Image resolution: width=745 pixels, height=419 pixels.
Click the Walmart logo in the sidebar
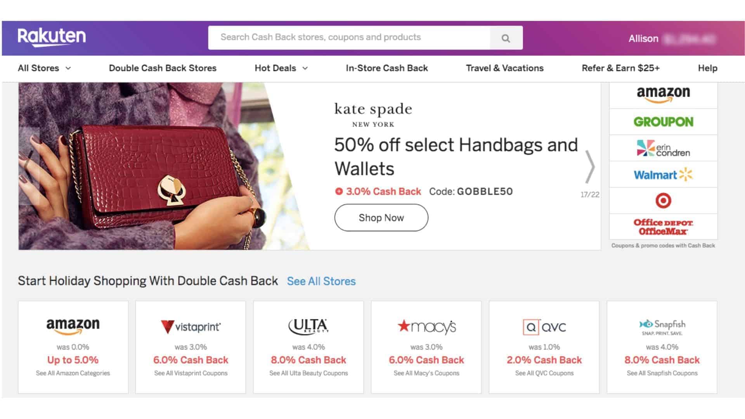pos(663,174)
